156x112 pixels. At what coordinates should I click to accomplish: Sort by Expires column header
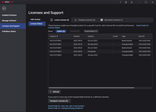click(91, 36)
